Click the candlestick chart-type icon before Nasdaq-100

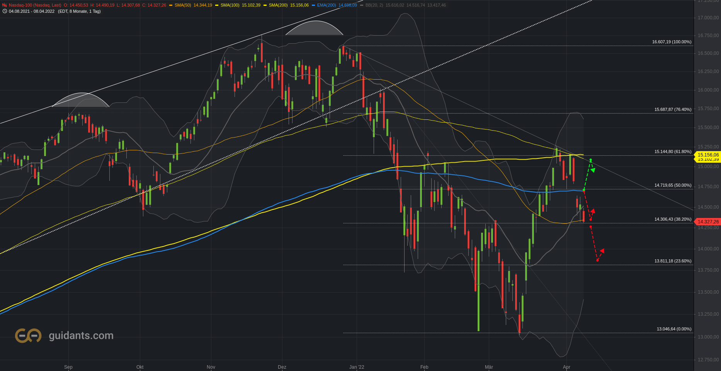point(4,5)
